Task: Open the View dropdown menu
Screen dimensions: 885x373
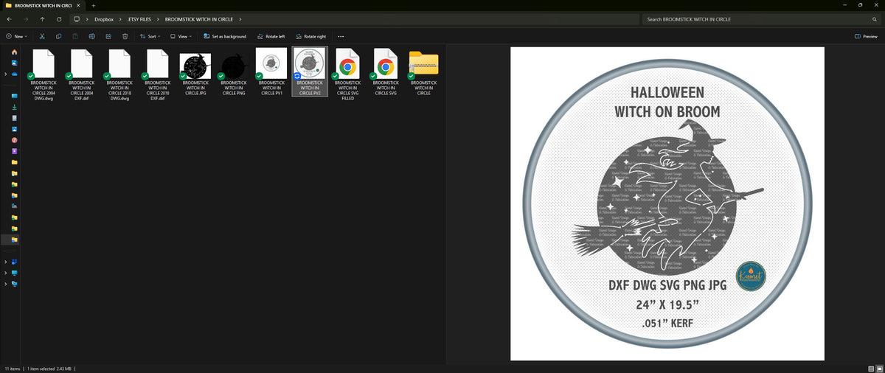Action: pyautogui.click(x=181, y=36)
